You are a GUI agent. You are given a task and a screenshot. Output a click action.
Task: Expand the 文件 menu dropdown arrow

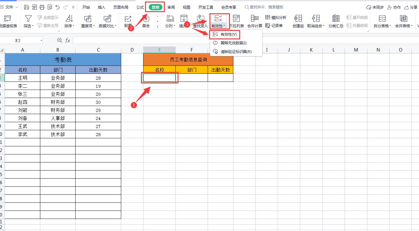coord(17,7)
